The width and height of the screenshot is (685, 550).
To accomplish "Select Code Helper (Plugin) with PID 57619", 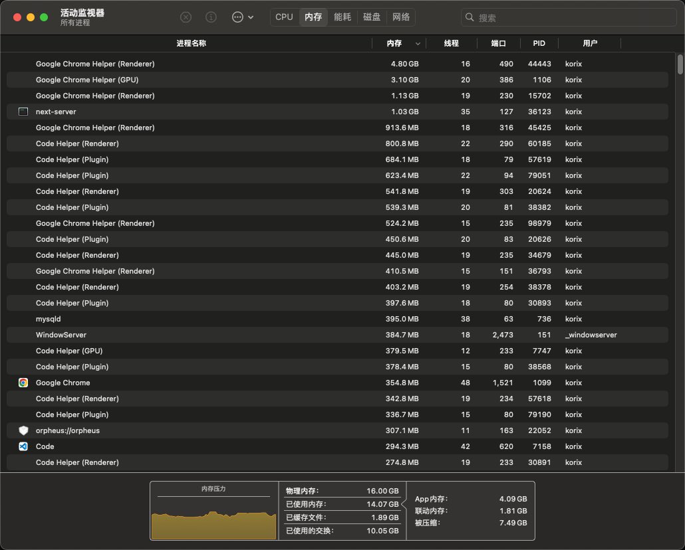I will point(337,159).
